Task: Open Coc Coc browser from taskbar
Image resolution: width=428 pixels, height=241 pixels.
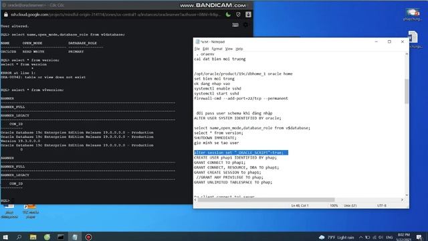Action: (x=47, y=237)
